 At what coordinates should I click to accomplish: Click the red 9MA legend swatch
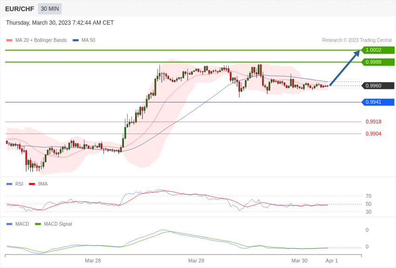tap(32, 184)
